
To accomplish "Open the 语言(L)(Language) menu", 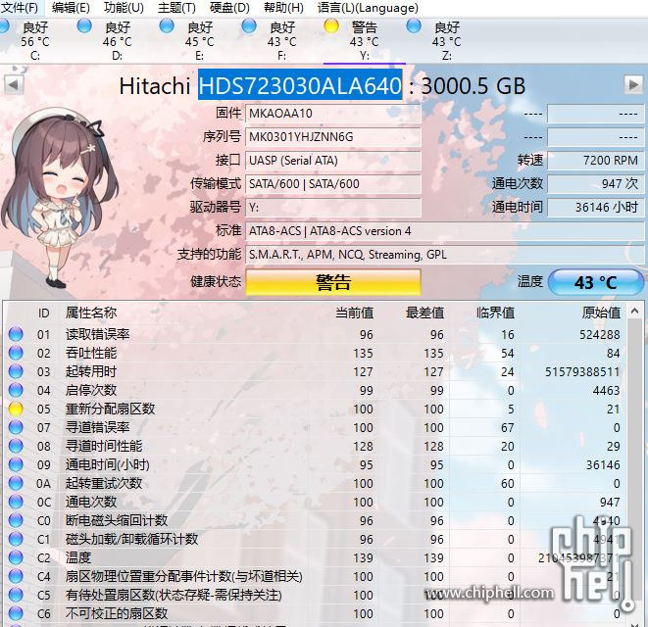I will click(368, 8).
